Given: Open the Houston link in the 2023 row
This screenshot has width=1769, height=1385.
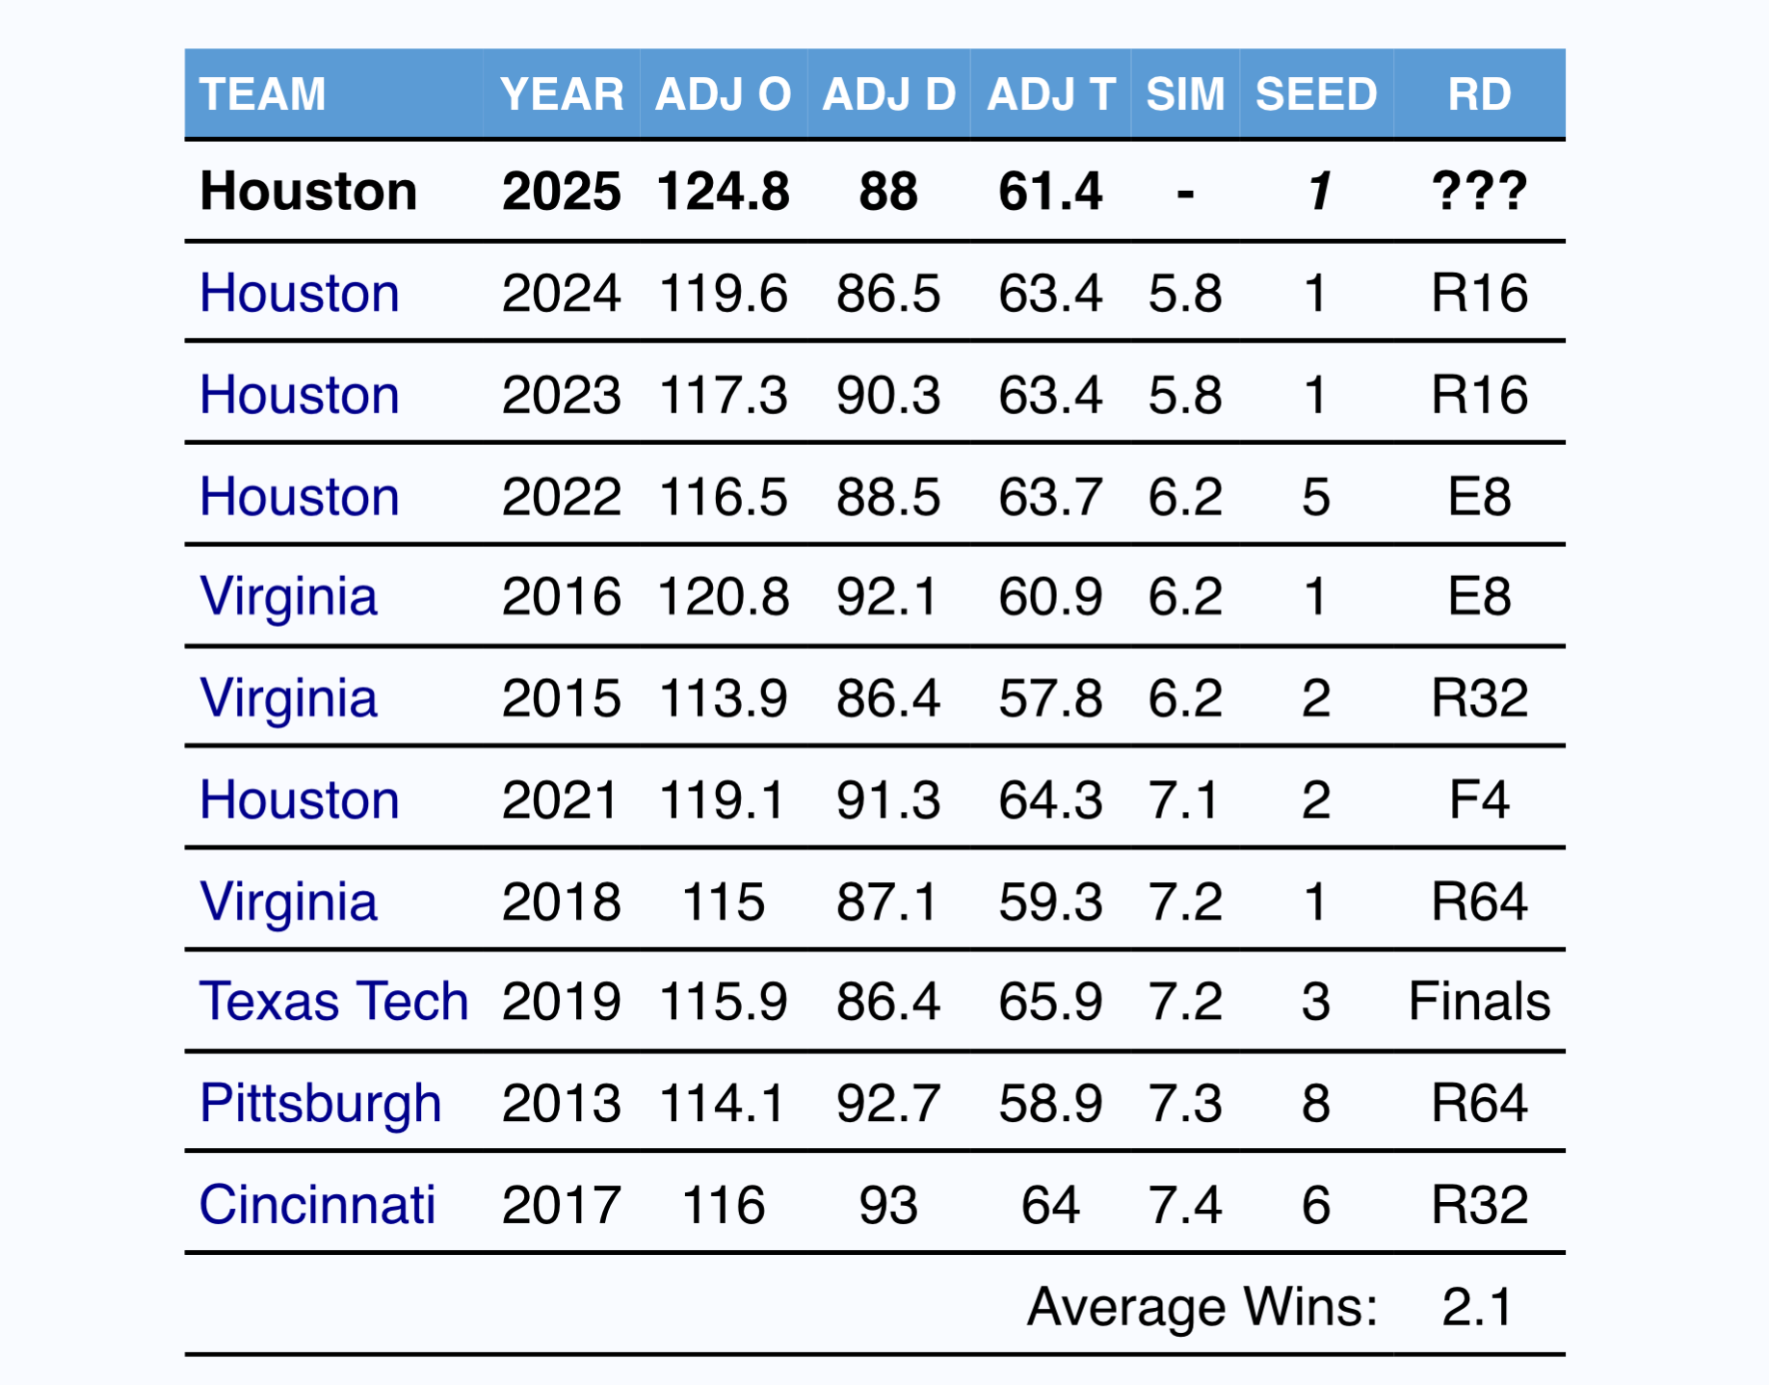Looking at the screenshot, I should 299,395.
